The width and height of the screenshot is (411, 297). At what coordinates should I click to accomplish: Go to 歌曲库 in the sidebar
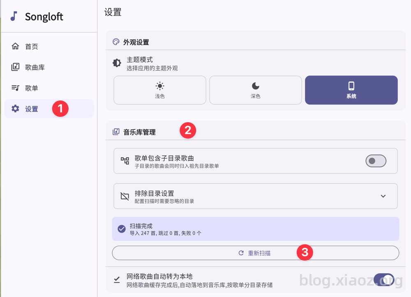coord(49,67)
